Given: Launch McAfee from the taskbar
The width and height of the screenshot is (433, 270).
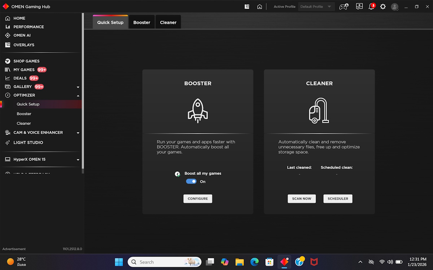Looking at the screenshot, I should pos(314,262).
